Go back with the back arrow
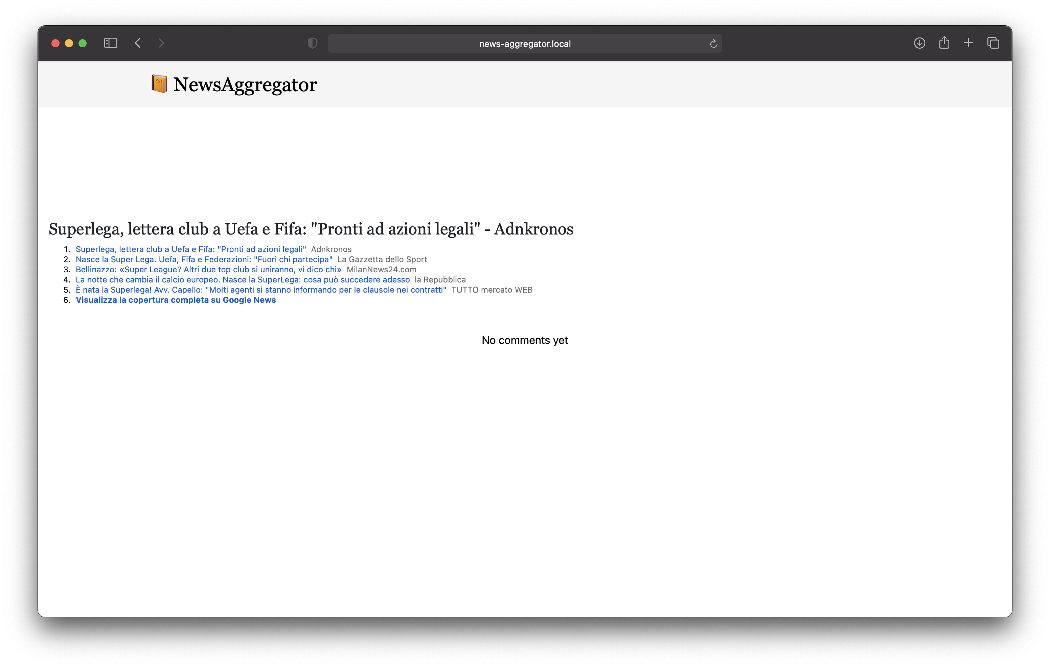Screen dimensions: 1050x667 (138, 43)
